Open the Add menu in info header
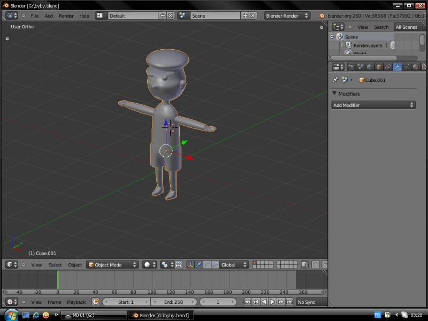 49,16
